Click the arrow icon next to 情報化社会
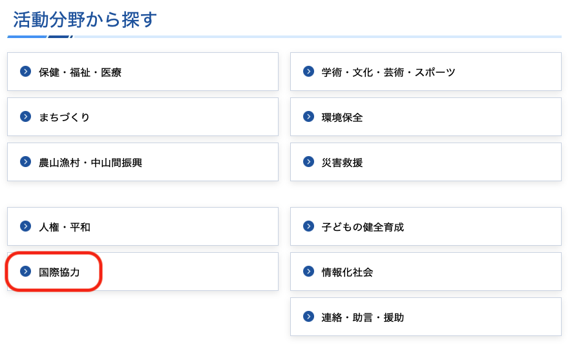The image size is (572, 347). (309, 272)
